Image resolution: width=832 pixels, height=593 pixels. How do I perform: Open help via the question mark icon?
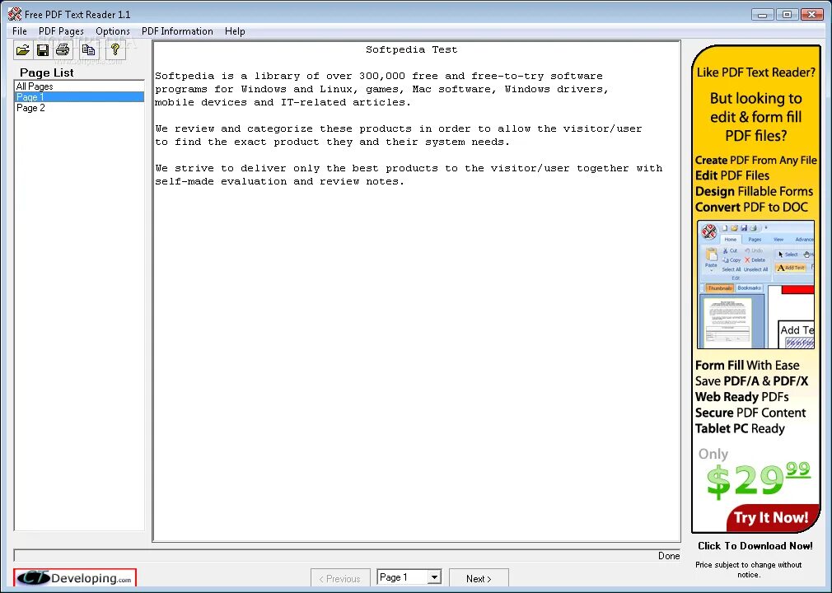[x=115, y=50]
